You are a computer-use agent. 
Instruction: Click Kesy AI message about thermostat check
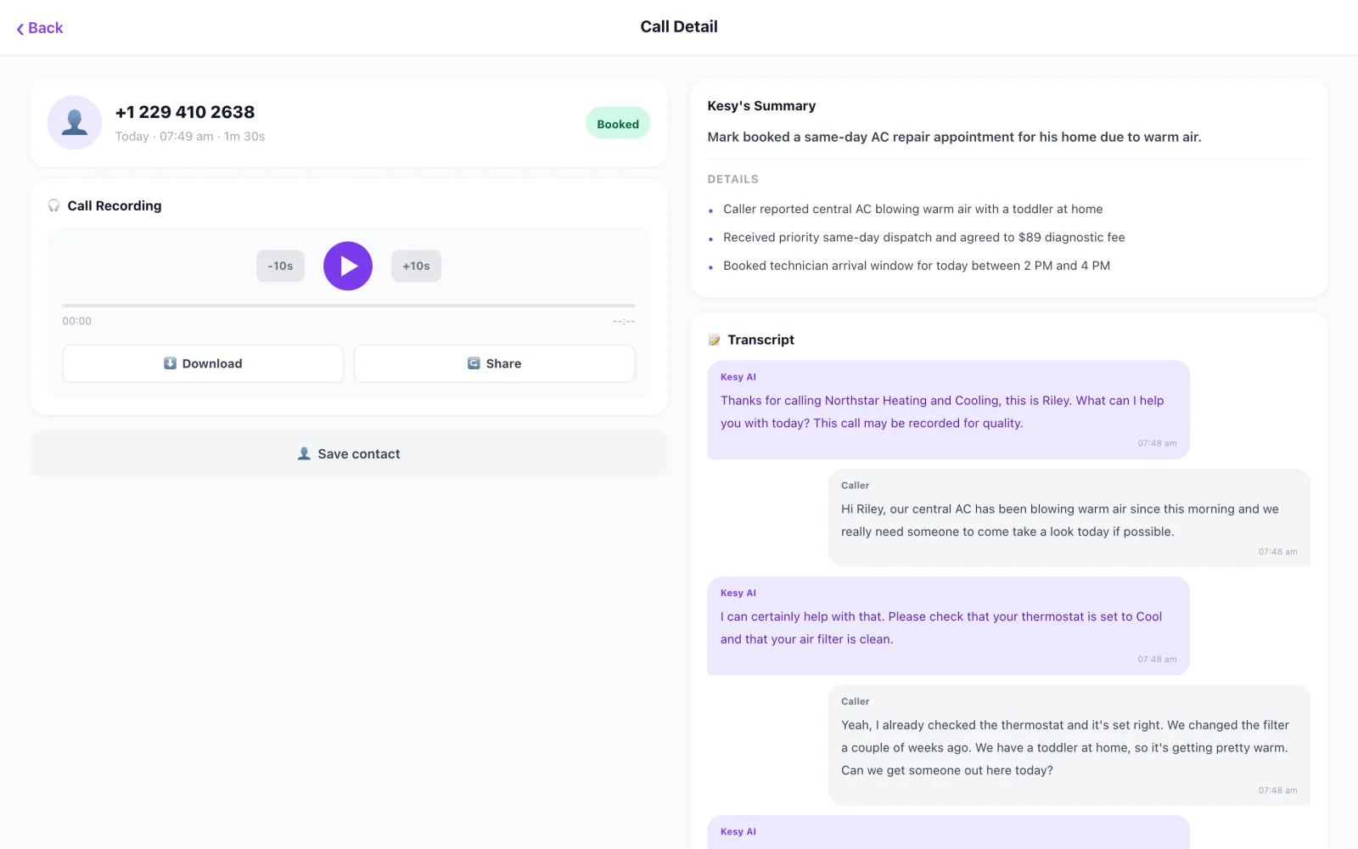click(948, 627)
